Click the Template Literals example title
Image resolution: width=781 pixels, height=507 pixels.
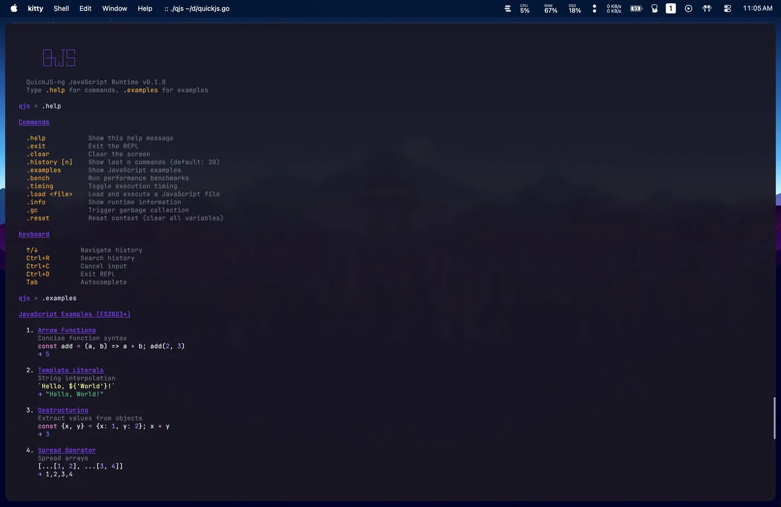[71, 370]
